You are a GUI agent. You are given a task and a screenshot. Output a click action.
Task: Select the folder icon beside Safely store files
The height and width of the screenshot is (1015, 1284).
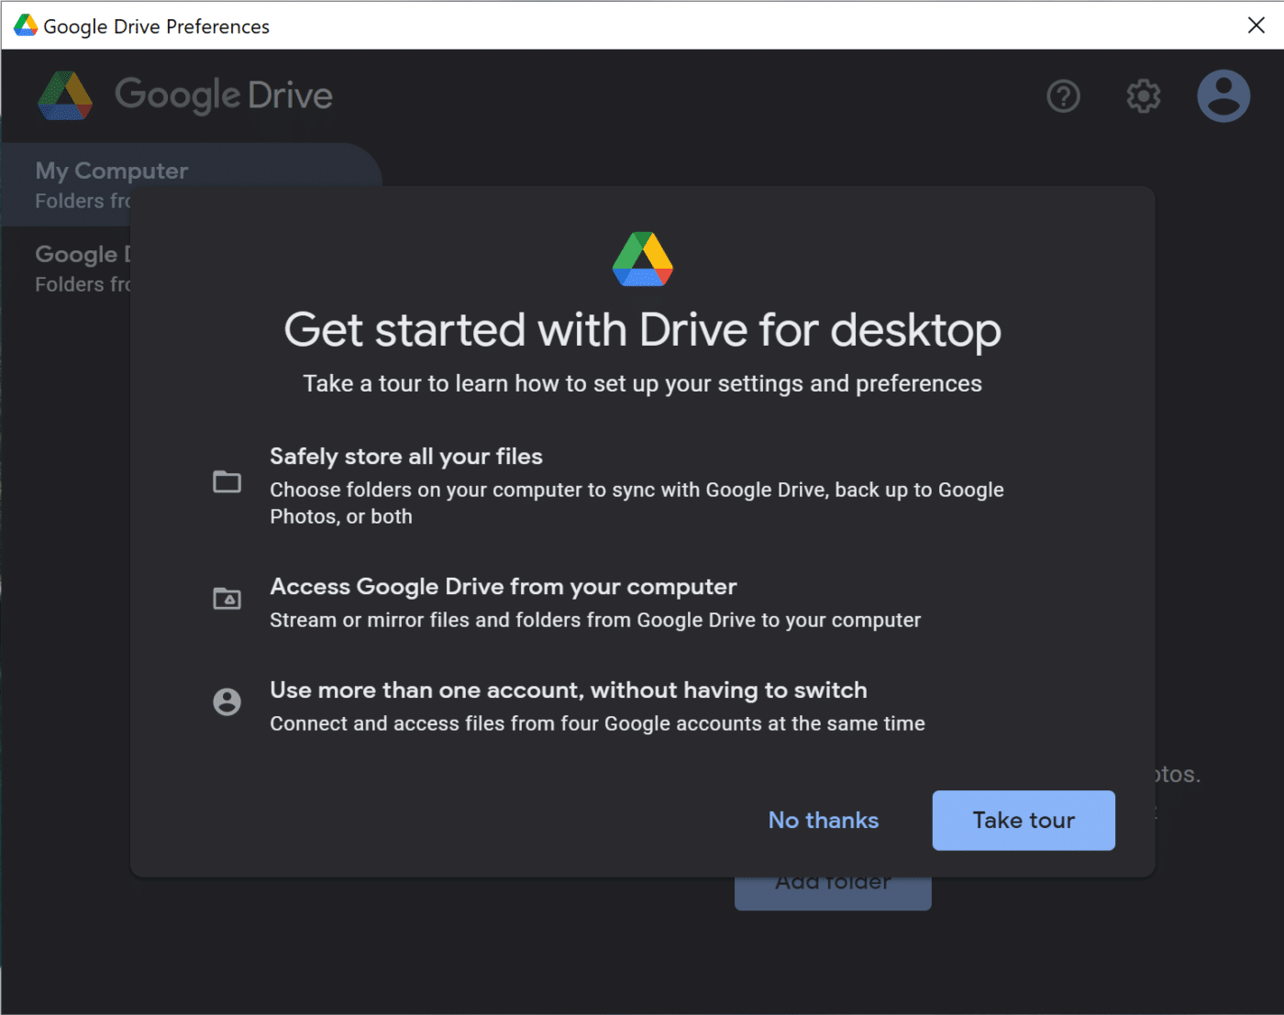pyautogui.click(x=227, y=481)
